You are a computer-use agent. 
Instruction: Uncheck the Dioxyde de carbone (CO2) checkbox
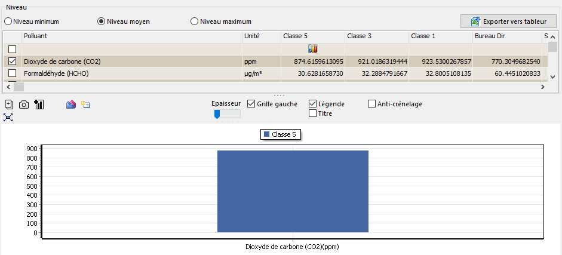click(x=12, y=62)
